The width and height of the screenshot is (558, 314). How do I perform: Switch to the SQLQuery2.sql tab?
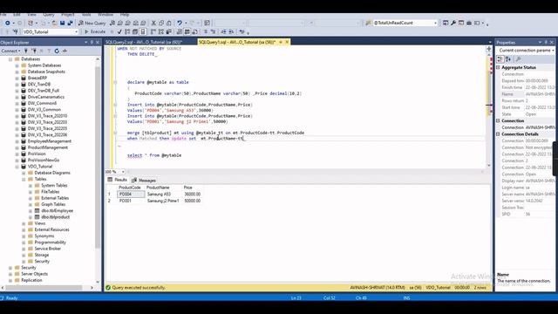pos(144,42)
